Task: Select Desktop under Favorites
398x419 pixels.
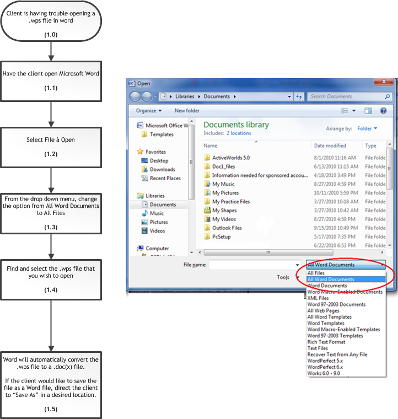Action: tap(159, 160)
